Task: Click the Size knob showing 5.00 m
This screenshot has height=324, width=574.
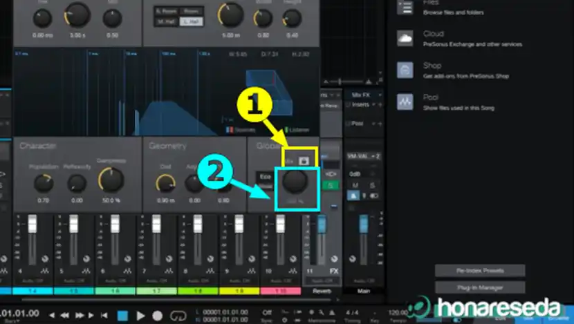Action: click(x=230, y=15)
